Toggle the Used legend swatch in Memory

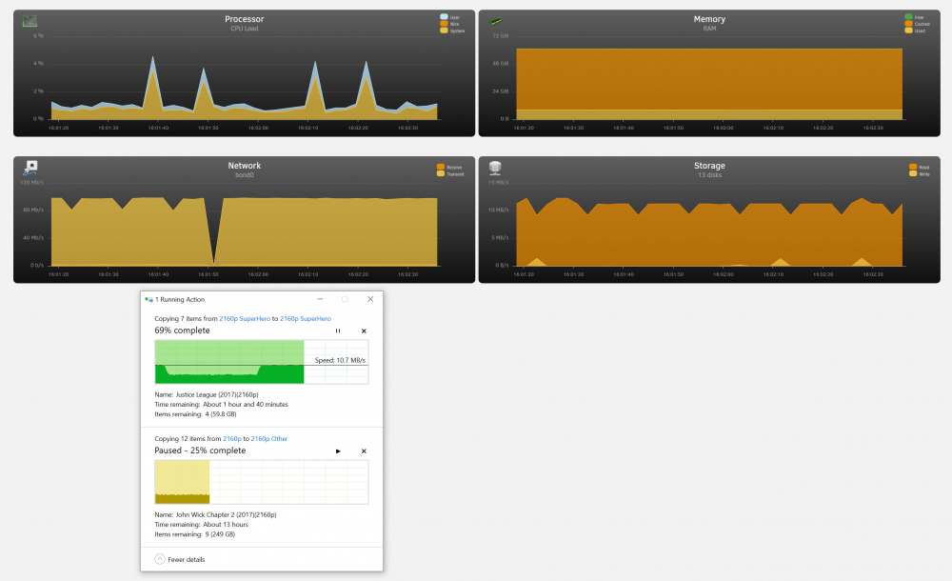[909, 30]
